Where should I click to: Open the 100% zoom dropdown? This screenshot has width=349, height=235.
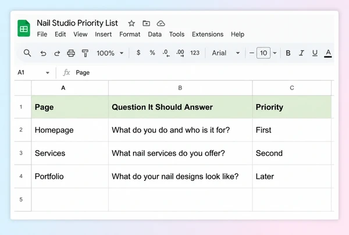[110, 53]
